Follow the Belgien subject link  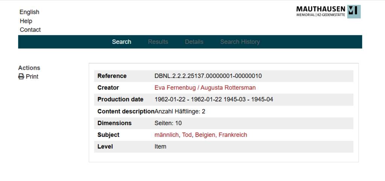point(206,135)
